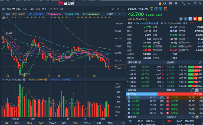Image resolution: width=203 pixels, height=125 pixels.
Task: Toggle the BOLL indicator
Action: click(x=18, y=123)
